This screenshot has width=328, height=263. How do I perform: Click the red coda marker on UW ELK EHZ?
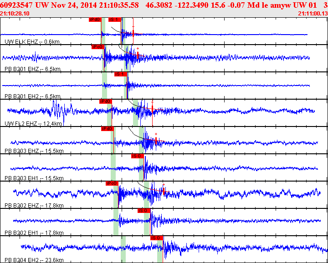[x=133, y=33]
